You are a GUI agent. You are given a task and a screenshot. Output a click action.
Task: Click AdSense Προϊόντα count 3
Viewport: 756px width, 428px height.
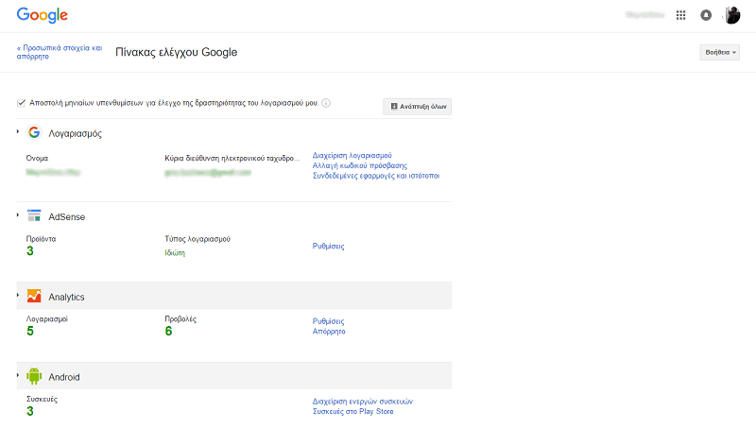[30, 250]
